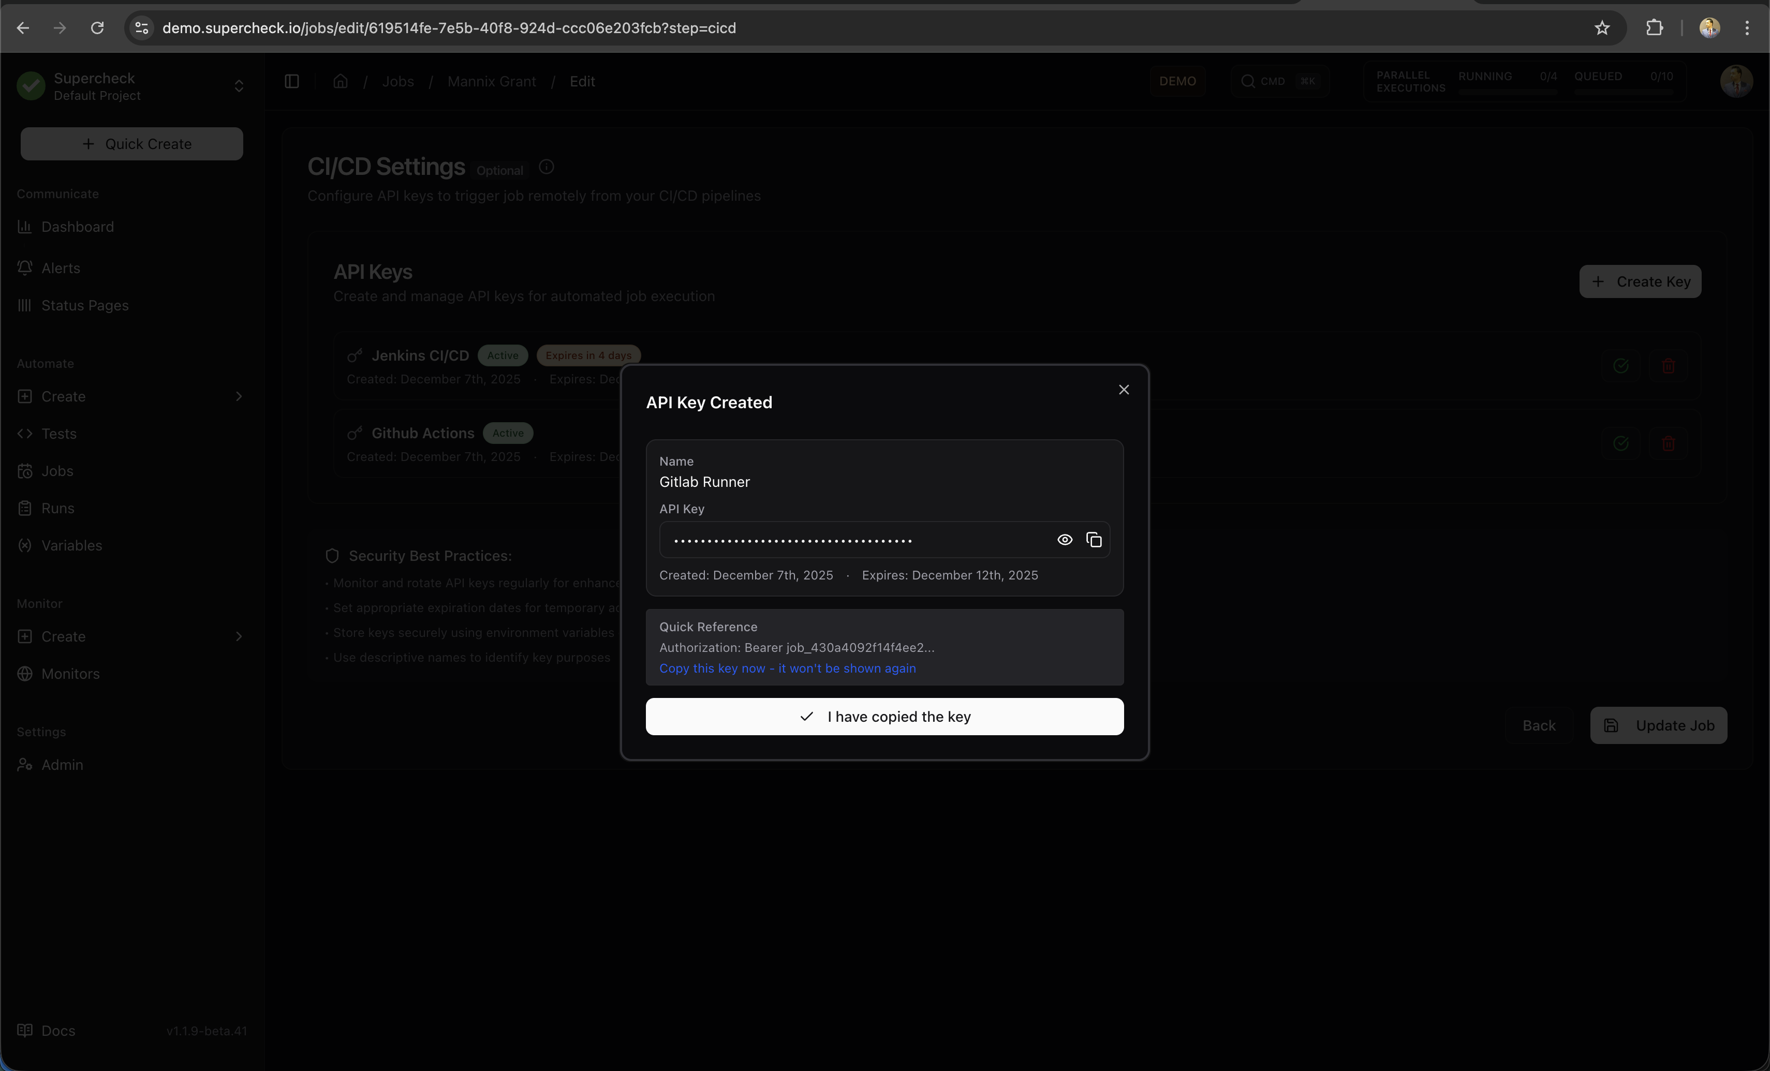Image resolution: width=1770 pixels, height=1071 pixels.
Task: Click the masked API Key input field
Action: click(848, 540)
